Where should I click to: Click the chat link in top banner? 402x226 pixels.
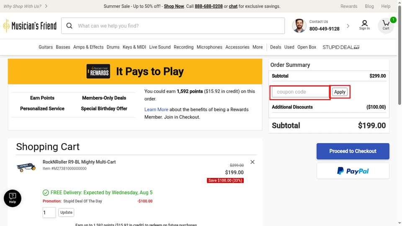(x=233, y=6)
